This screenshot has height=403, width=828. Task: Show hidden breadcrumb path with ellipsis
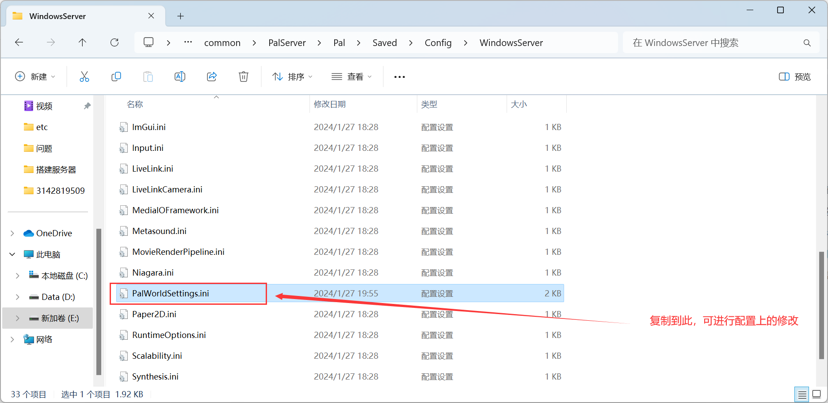pyautogui.click(x=188, y=42)
